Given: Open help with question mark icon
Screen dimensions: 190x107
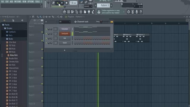Looking at the screenshot, I should tap(141, 12).
